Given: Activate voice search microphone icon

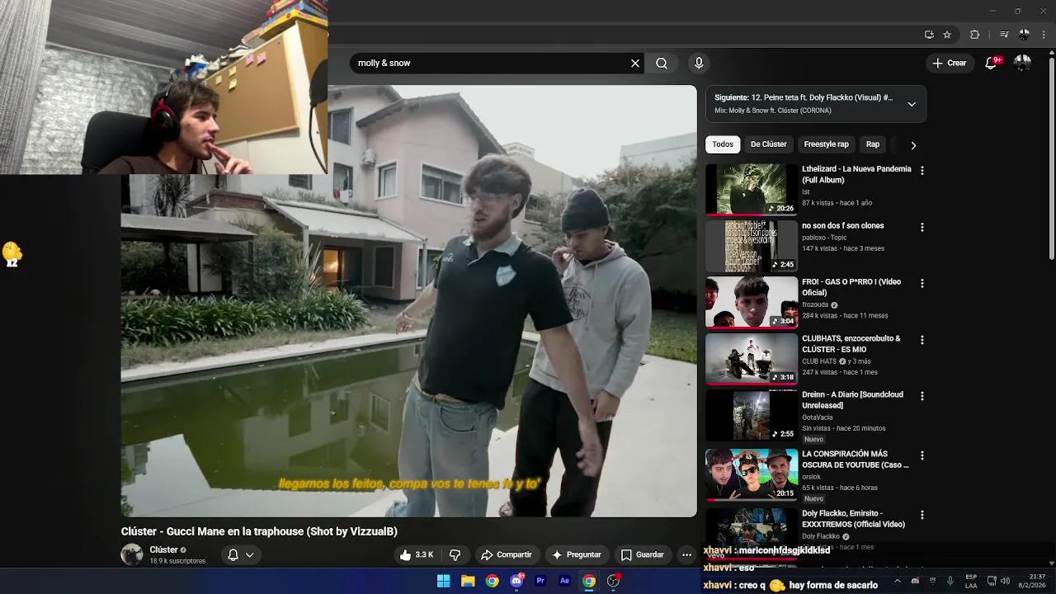Looking at the screenshot, I should pyautogui.click(x=699, y=64).
